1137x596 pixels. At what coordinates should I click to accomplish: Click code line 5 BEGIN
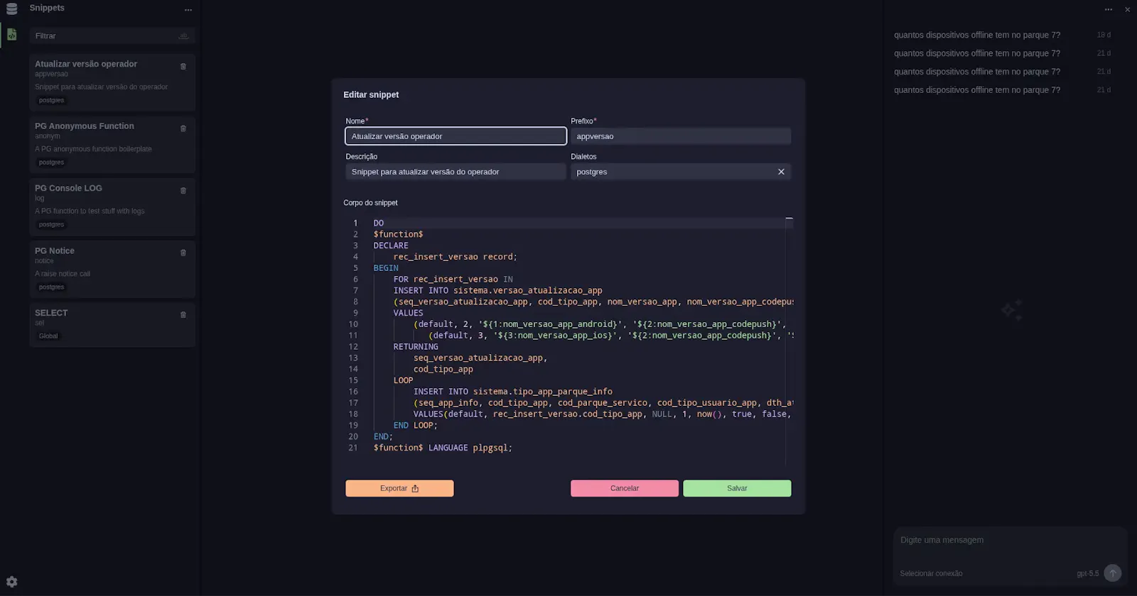click(386, 268)
